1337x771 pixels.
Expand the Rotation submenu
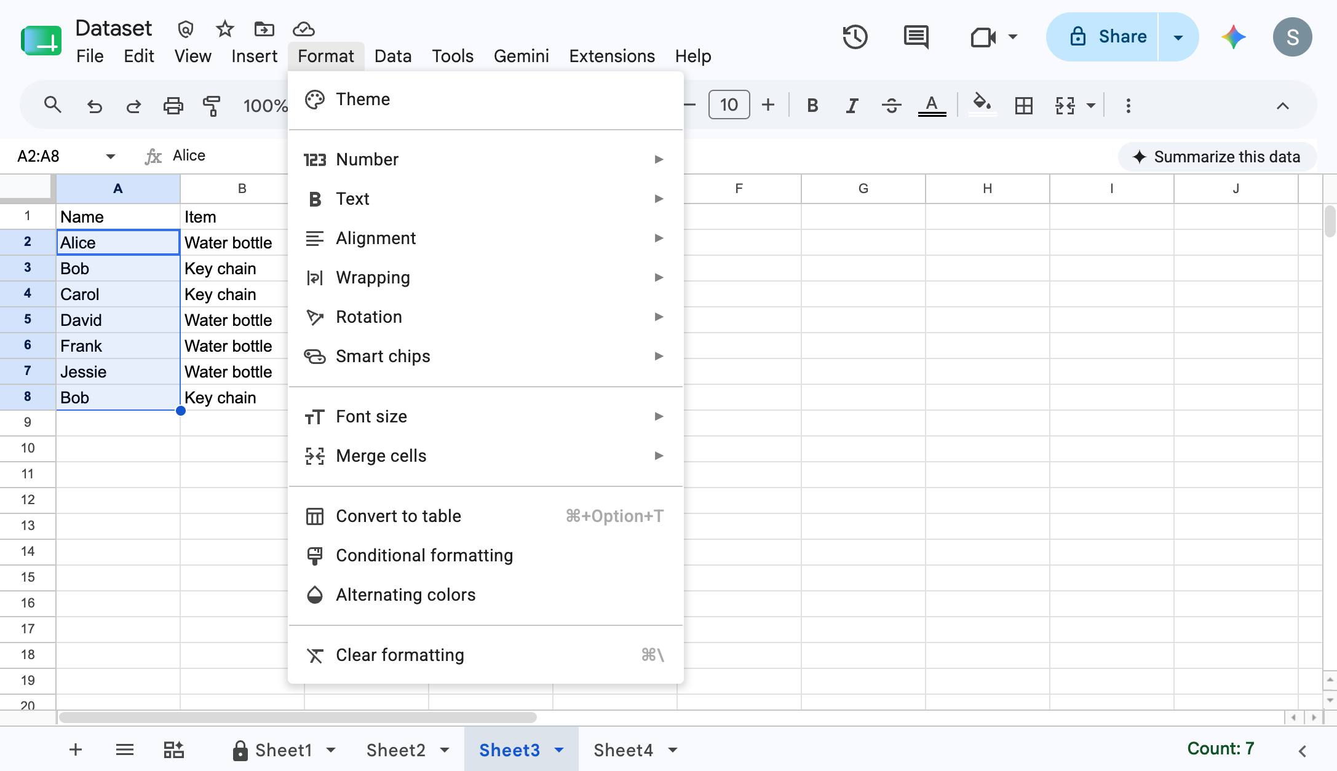click(486, 317)
